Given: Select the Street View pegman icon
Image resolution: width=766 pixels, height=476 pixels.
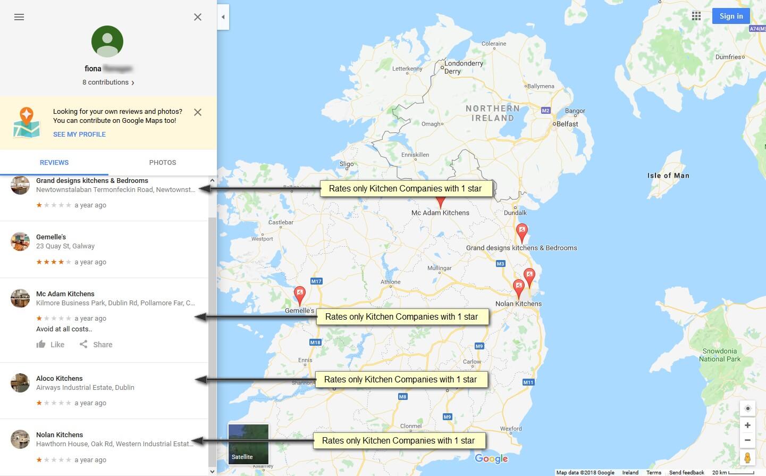Looking at the screenshot, I should point(747,457).
